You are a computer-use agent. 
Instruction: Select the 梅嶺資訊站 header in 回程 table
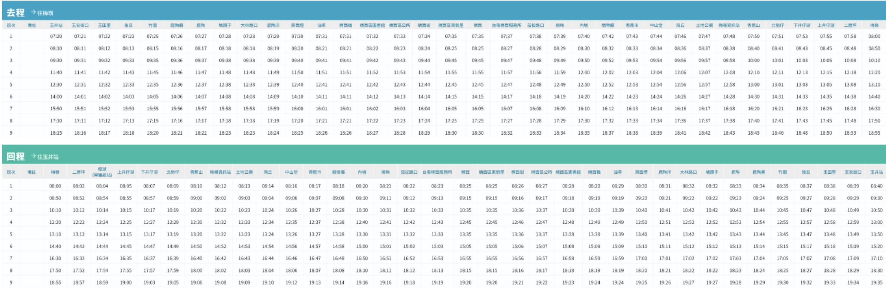pyautogui.click(x=220, y=172)
